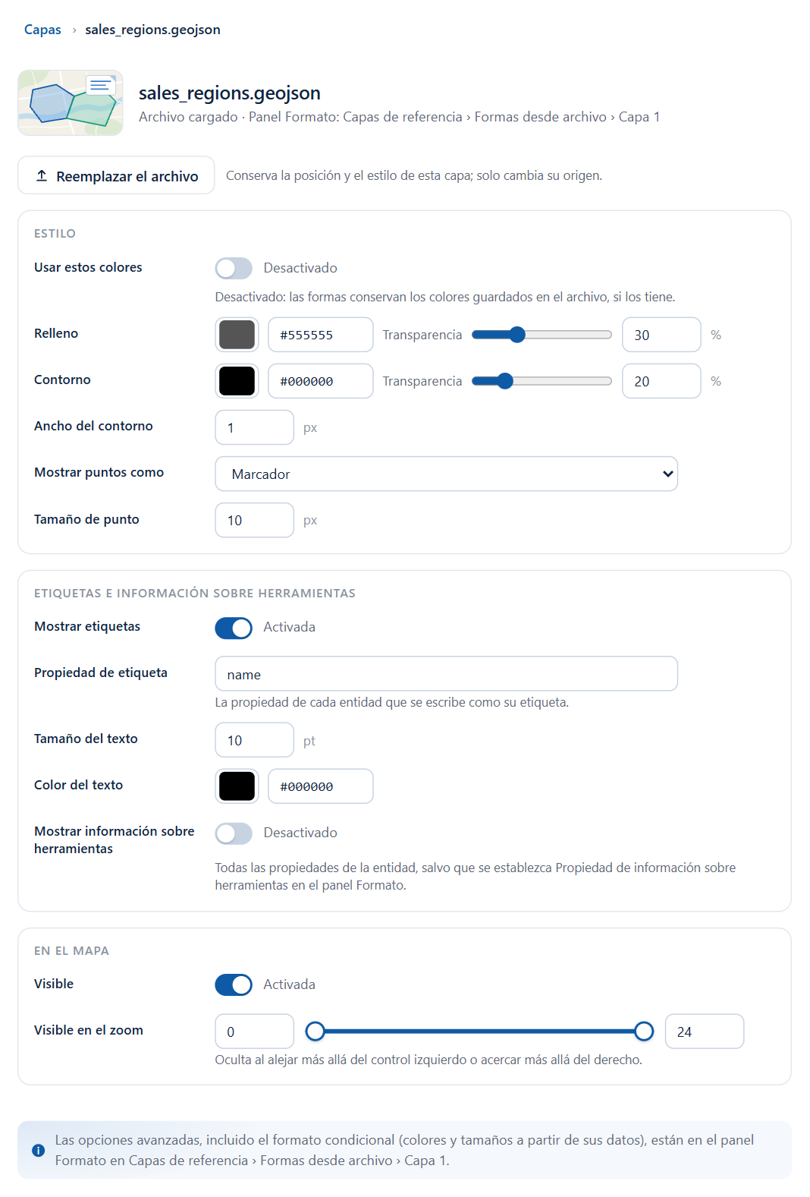810x1197 pixels.
Task: Open the Relleno color swatch
Action: pyautogui.click(x=237, y=335)
